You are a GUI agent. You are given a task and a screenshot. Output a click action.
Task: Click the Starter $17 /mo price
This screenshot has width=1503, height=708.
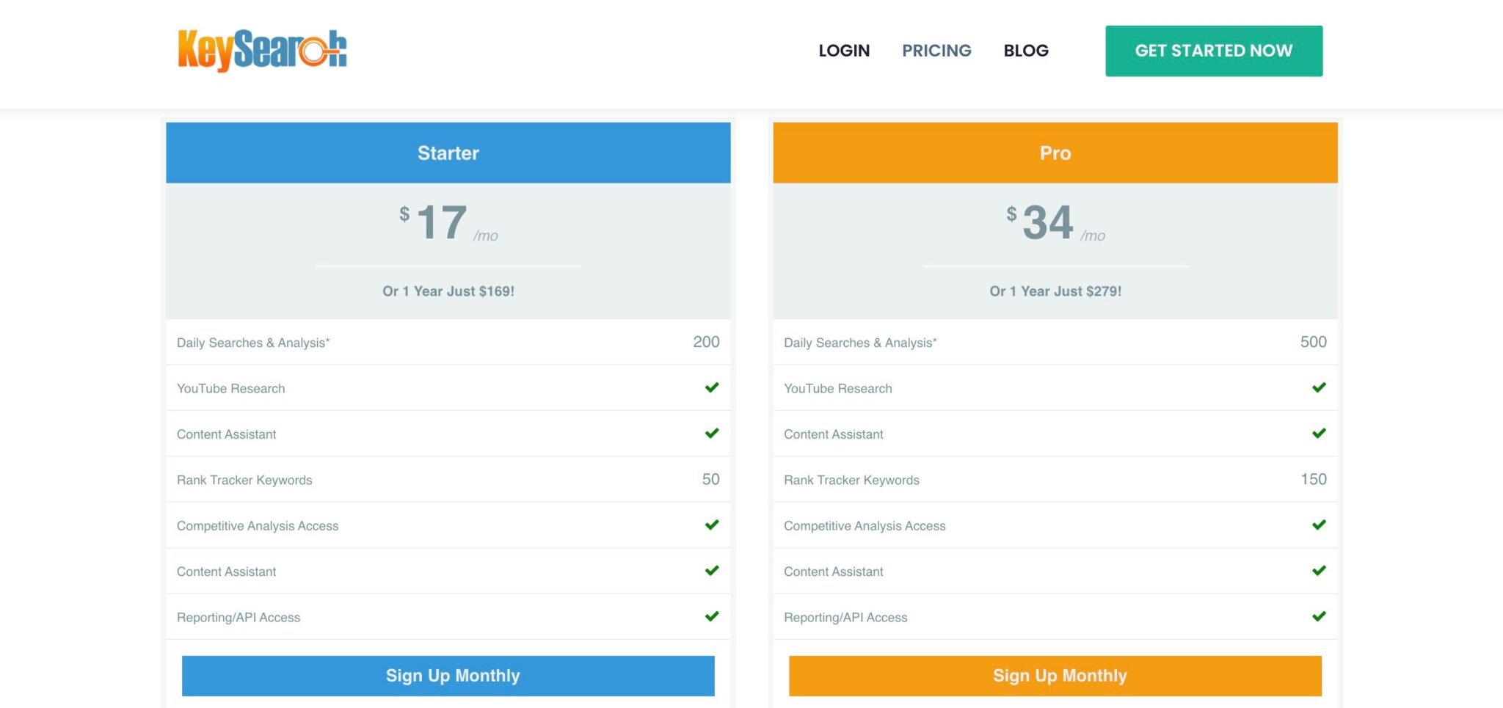tap(448, 222)
